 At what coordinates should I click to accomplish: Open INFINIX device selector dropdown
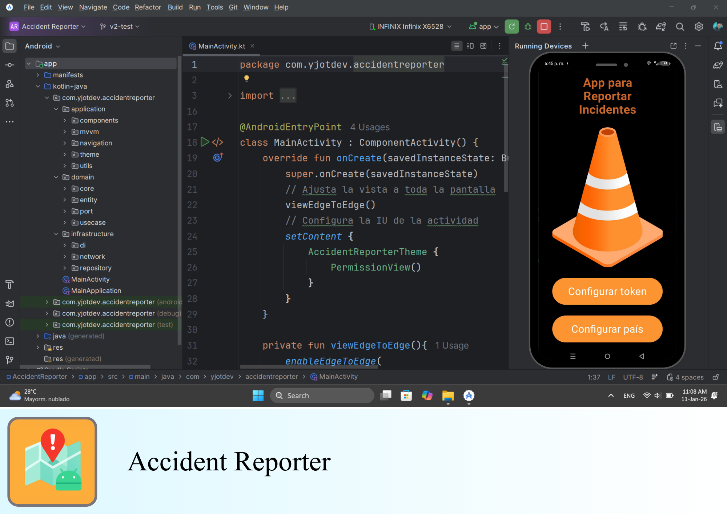[x=411, y=27]
